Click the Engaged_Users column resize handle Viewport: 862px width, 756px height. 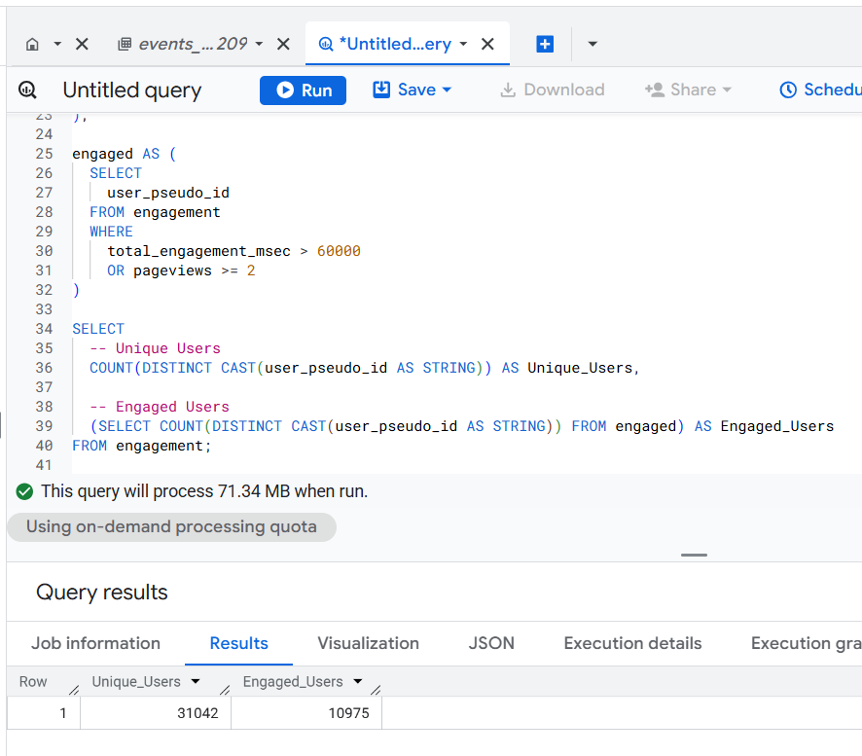click(376, 690)
